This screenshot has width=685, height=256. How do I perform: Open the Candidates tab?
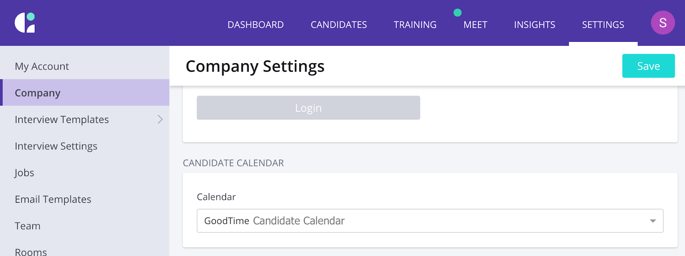[x=339, y=25]
